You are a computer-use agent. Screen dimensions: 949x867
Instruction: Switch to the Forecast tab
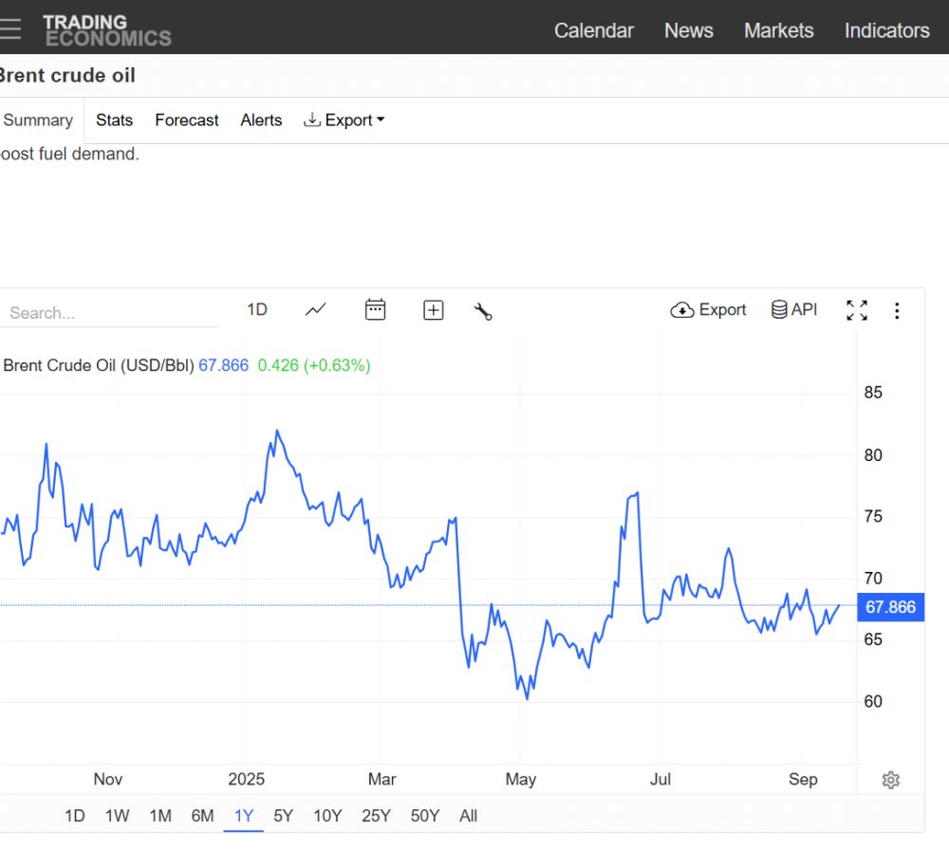[x=187, y=120]
